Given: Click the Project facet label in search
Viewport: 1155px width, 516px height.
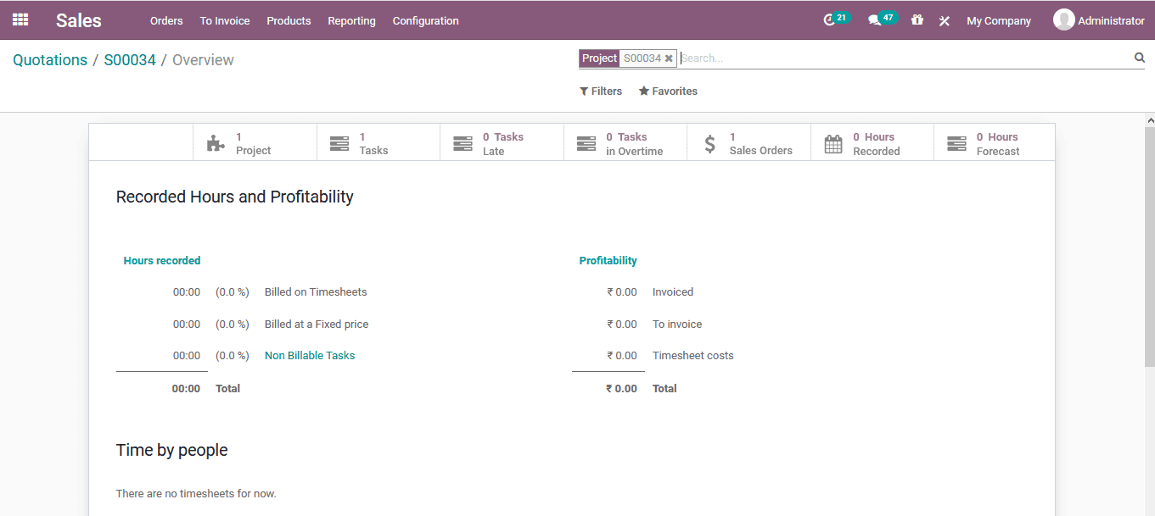Looking at the screenshot, I should [x=599, y=58].
